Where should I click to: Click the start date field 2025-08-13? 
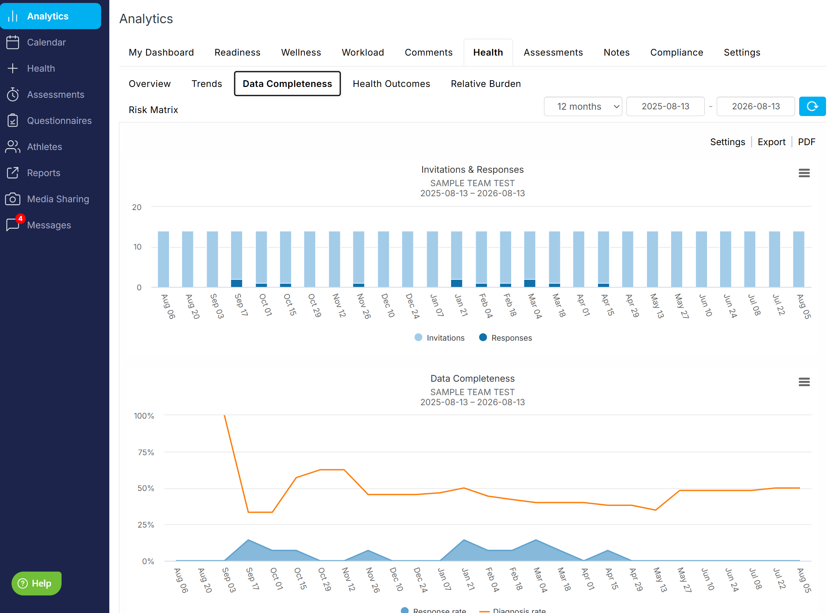point(665,106)
